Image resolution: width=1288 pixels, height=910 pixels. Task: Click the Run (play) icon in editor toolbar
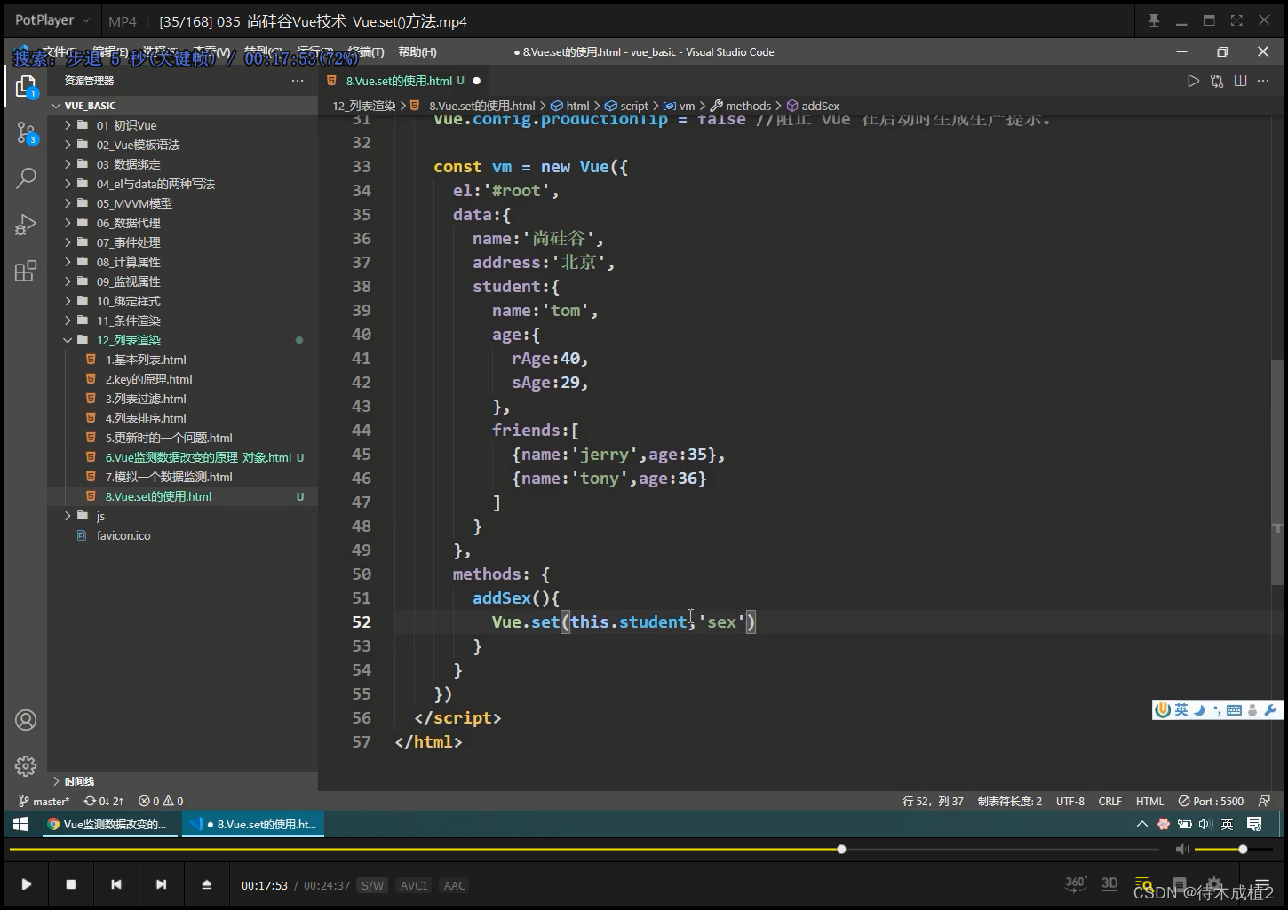click(x=1193, y=81)
